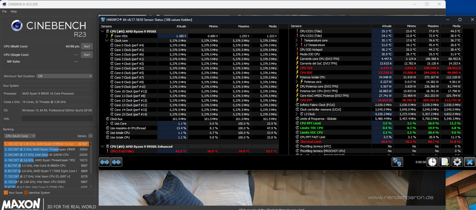
Task: Collapse the Clock core tree row
Action: [x=107, y=41]
